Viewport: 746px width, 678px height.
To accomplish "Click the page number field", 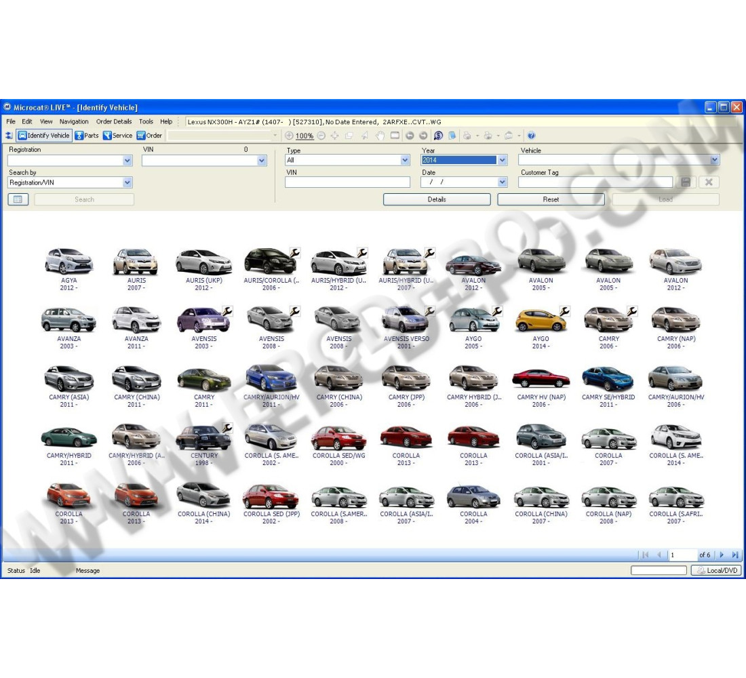I will (682, 555).
